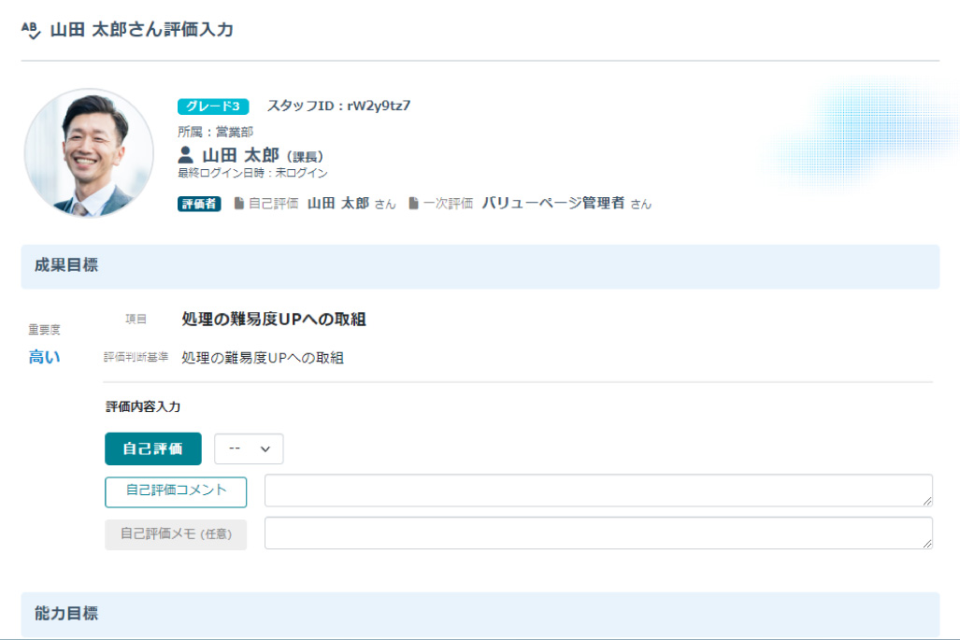
Task: Click primary evaluator バリューページ管理者 さん
Action: tap(566, 203)
